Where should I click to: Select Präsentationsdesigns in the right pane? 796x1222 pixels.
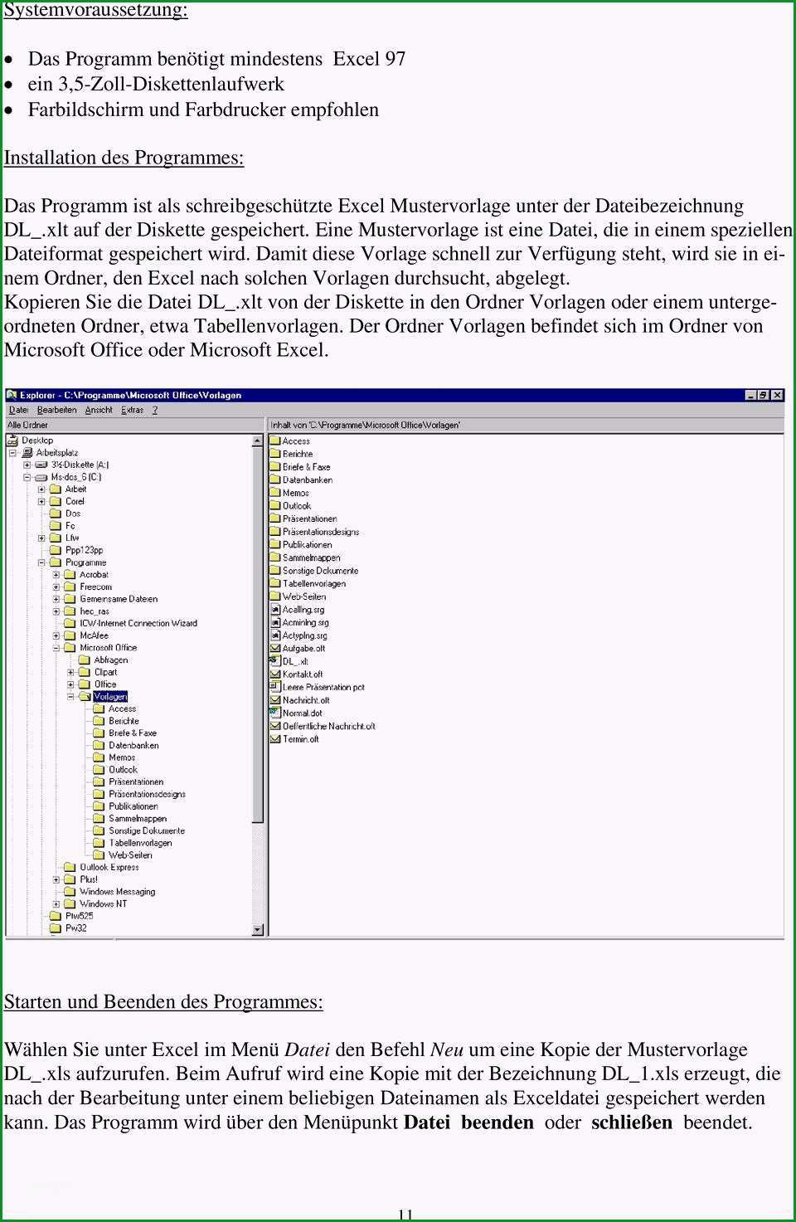coord(321,532)
